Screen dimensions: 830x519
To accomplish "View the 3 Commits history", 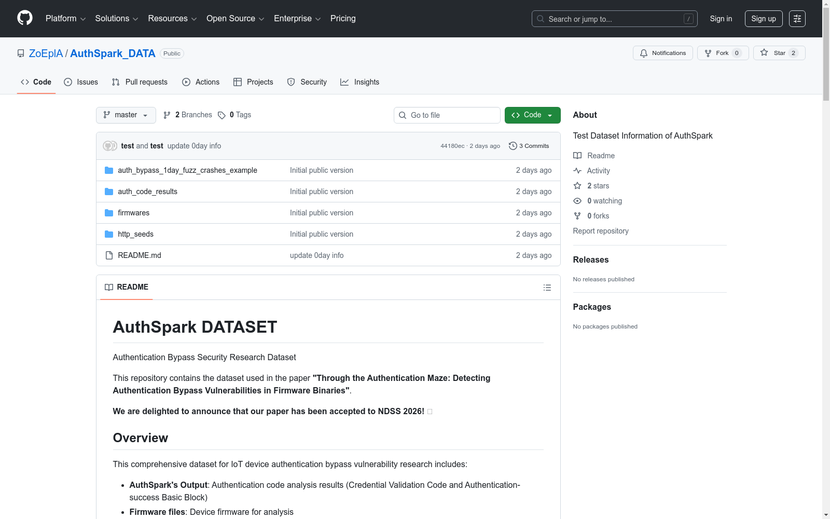I will click(529, 146).
